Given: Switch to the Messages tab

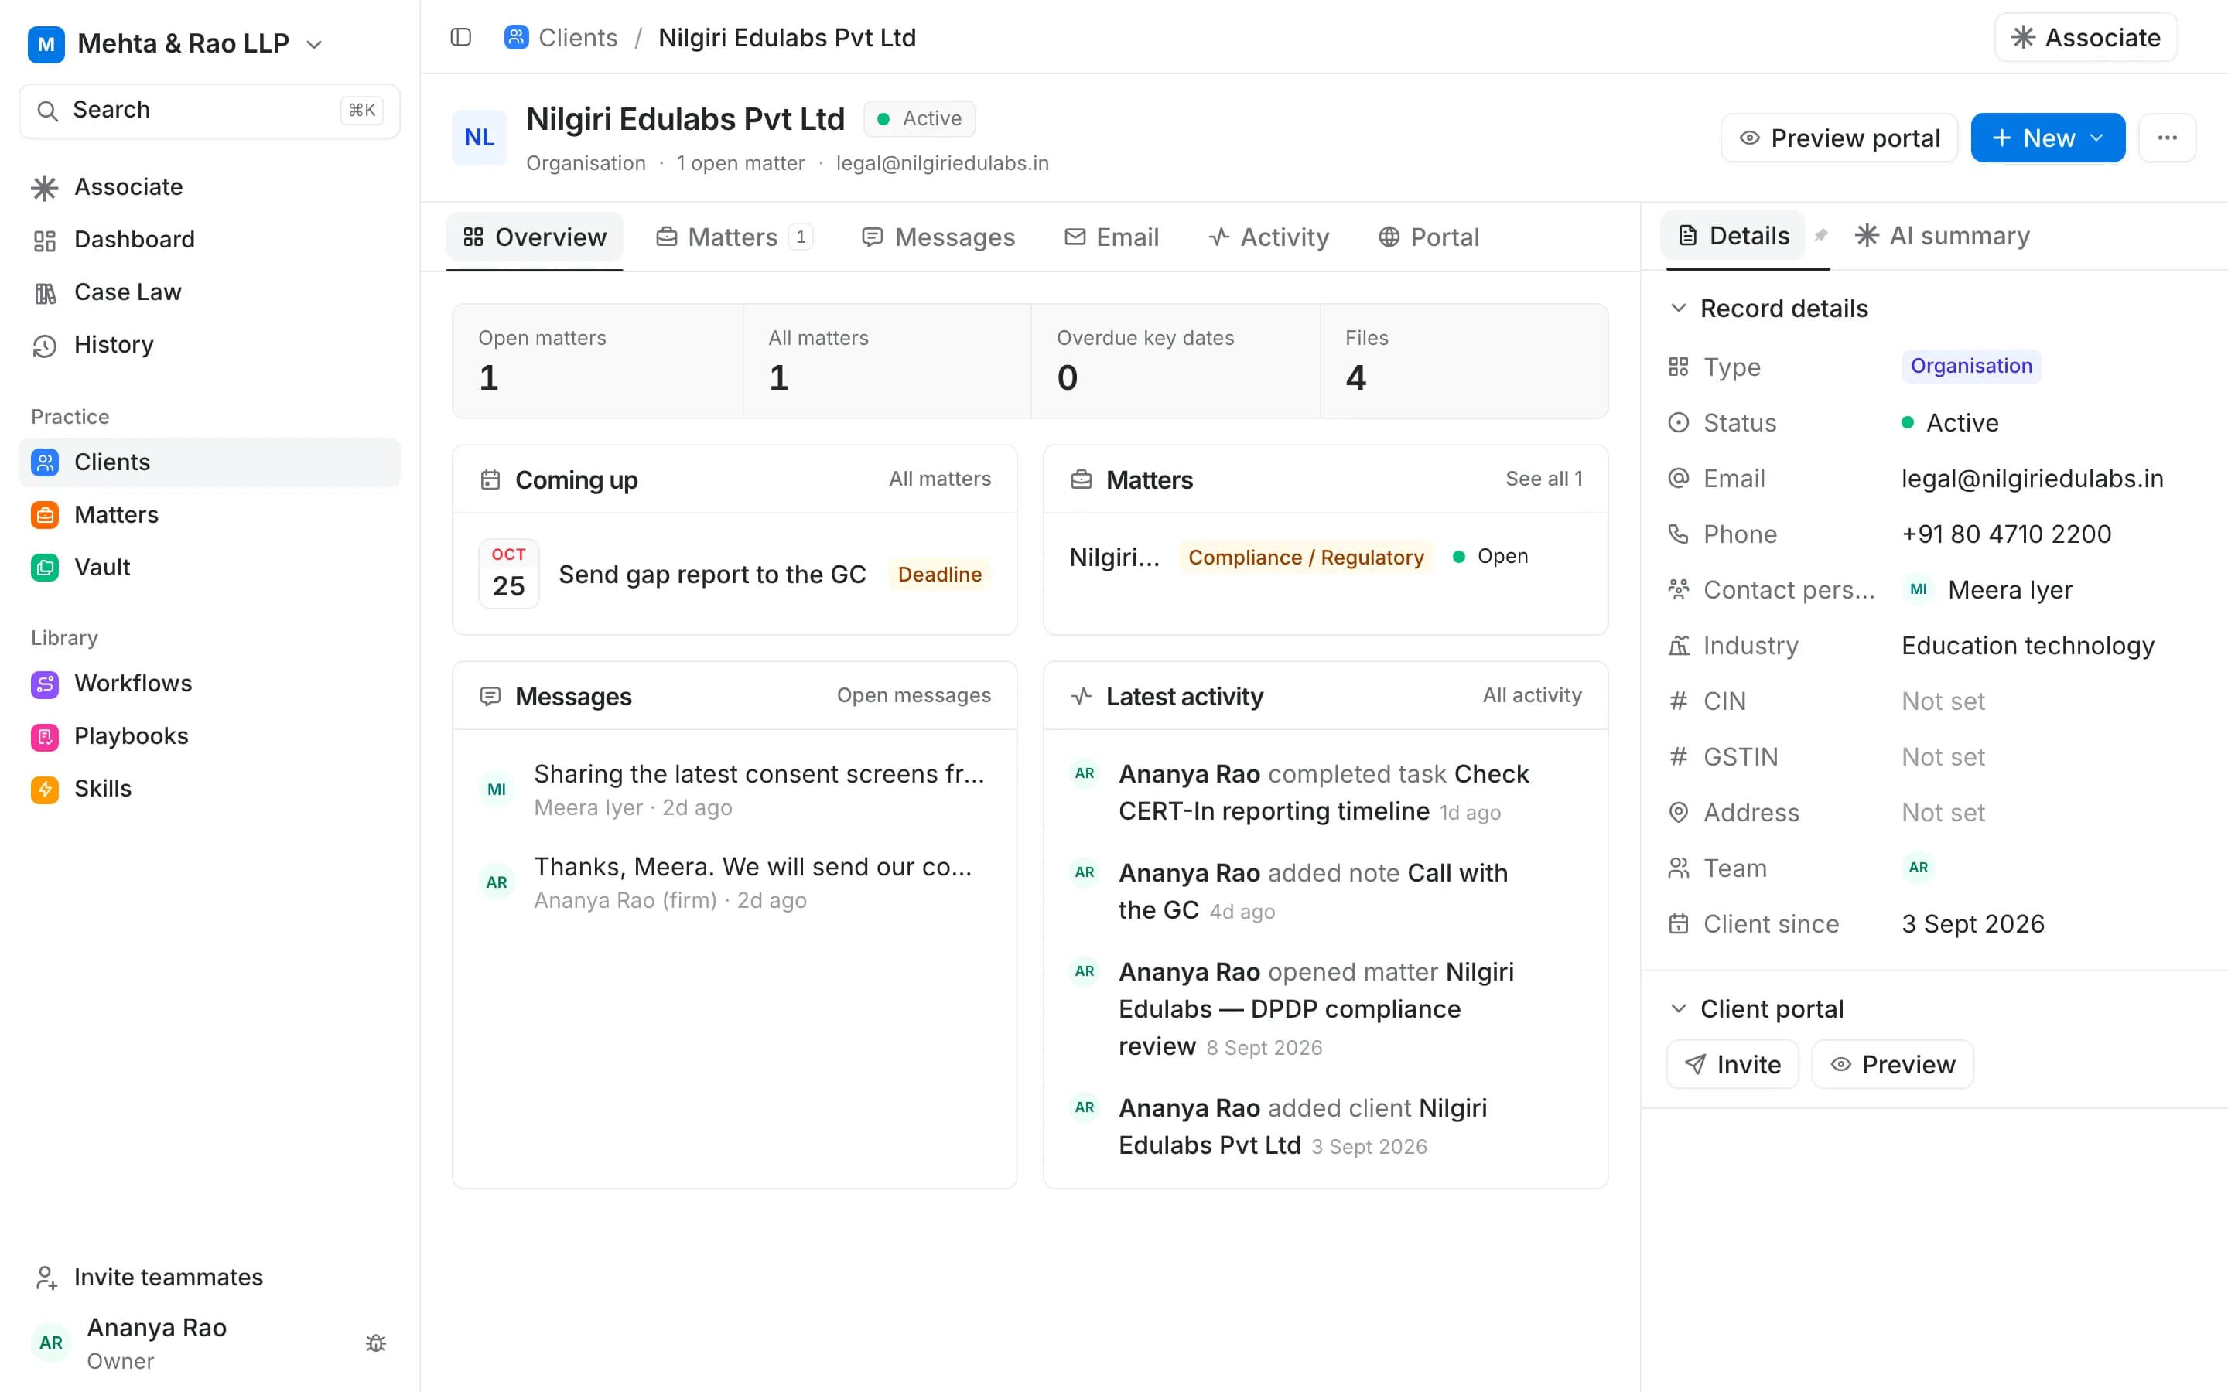Looking at the screenshot, I should [x=938, y=237].
